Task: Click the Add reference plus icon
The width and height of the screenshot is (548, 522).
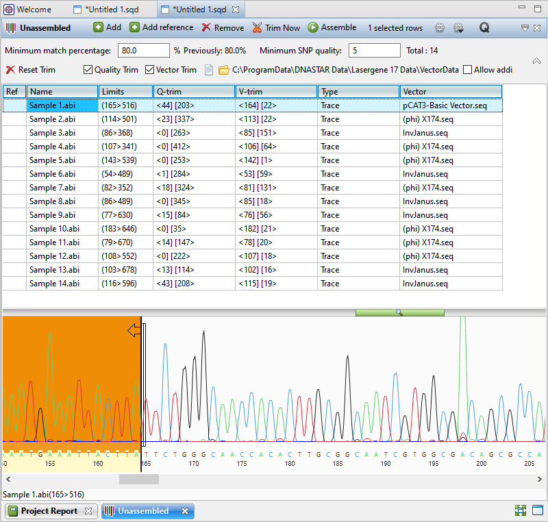Action: coord(134,27)
